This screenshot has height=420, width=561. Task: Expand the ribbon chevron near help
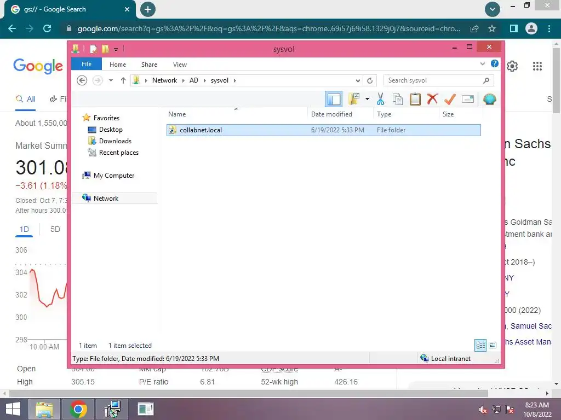(x=482, y=64)
